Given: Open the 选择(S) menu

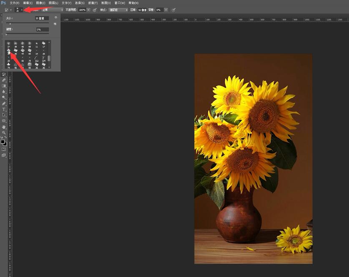Looking at the screenshot, I should [80, 3].
